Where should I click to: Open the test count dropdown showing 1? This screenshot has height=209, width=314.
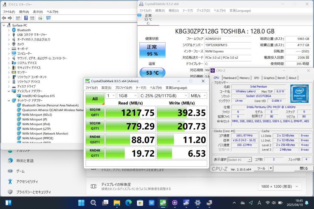(111, 96)
